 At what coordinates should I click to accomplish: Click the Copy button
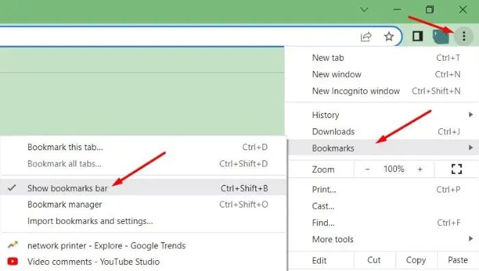(416, 260)
